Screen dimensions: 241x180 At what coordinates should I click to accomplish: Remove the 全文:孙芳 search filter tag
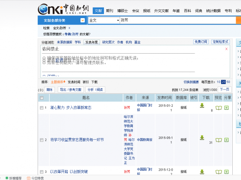click(x=69, y=28)
